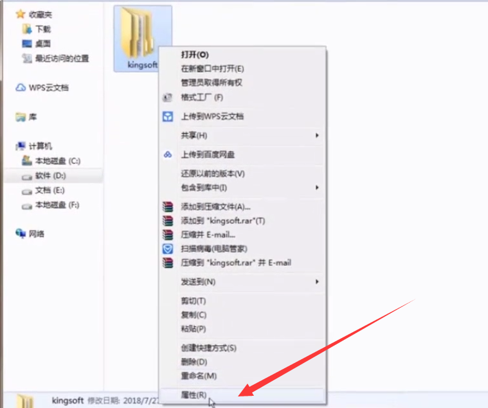Open 收藏夹 in the navigation pane

pyautogui.click(x=41, y=14)
